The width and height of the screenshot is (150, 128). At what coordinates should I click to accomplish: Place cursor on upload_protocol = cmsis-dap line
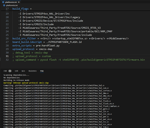coord(32,49)
